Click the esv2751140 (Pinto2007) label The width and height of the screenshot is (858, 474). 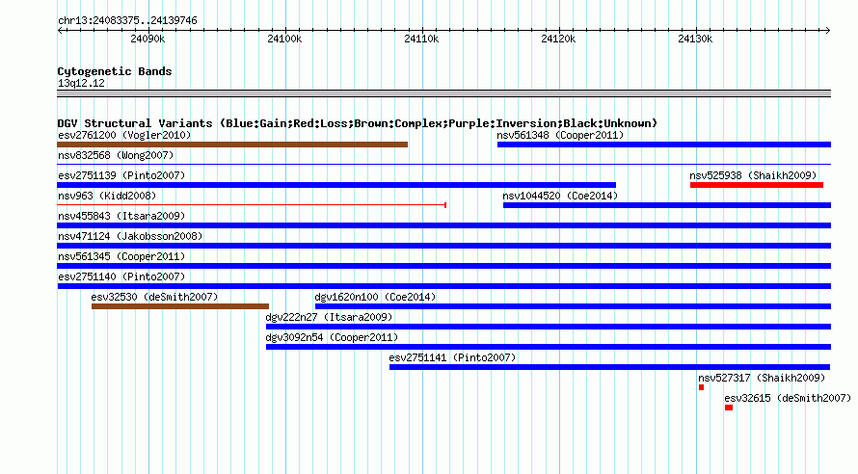tap(121, 276)
